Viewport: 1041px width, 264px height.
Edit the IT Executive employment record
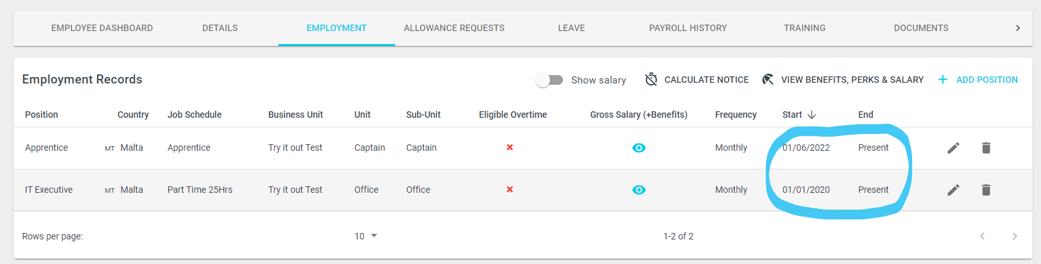(953, 190)
